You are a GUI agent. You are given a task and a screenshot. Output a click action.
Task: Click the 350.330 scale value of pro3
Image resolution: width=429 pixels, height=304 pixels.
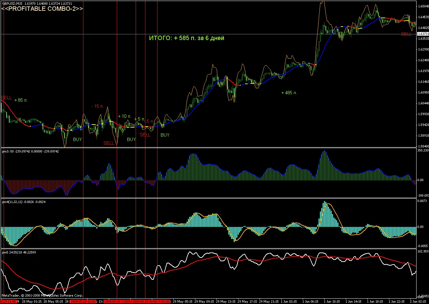click(x=423, y=150)
